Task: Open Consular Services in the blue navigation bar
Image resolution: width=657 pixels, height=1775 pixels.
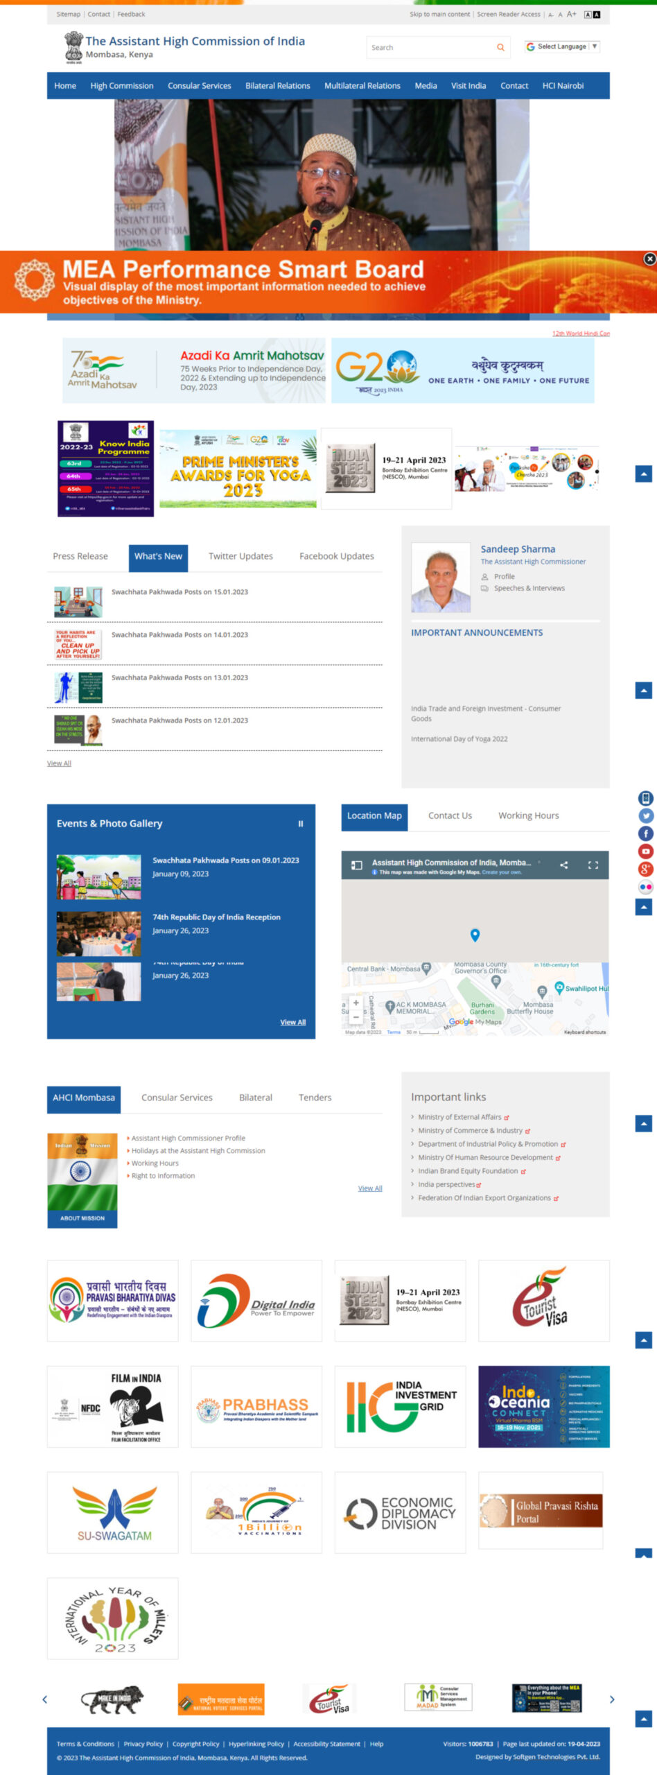Action: [x=200, y=86]
